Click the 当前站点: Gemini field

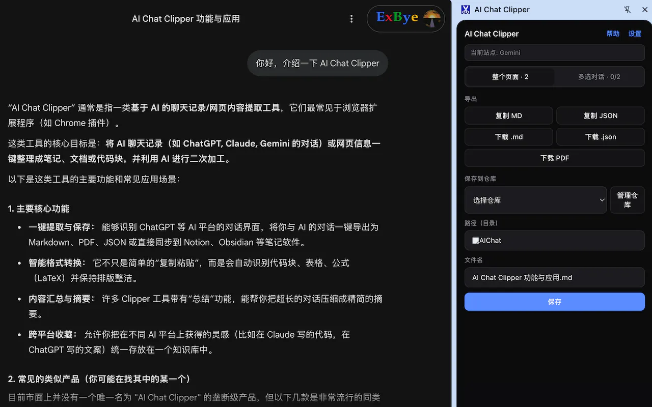click(555, 53)
